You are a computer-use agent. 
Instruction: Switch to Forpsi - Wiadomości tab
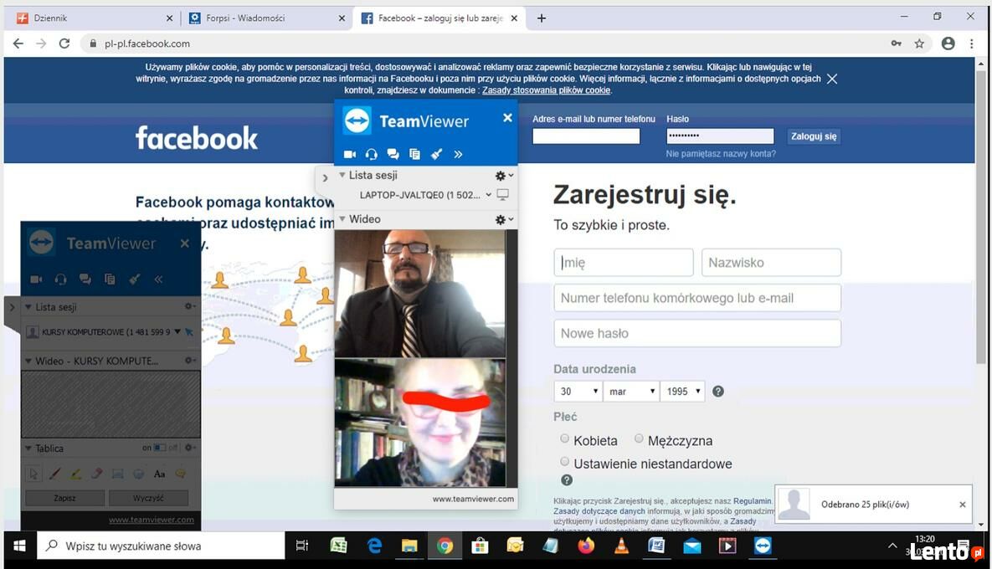tap(265, 18)
